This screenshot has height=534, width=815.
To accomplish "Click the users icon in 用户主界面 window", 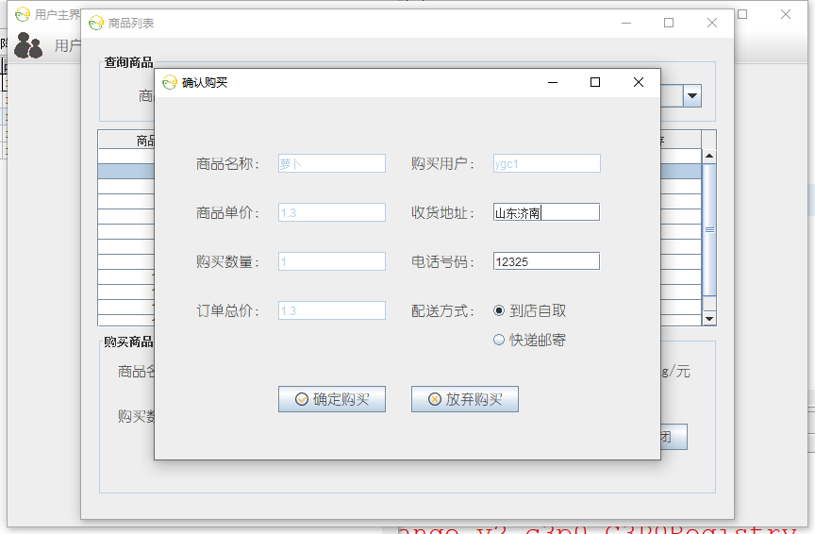I will [x=28, y=45].
